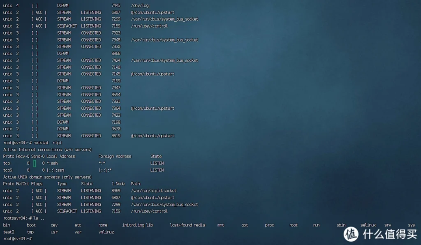Click inode number 7445
The width and height of the screenshot is (421, 245).
pos(116,5)
